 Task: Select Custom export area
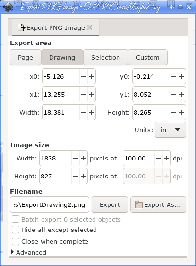pyautogui.click(x=148, y=58)
